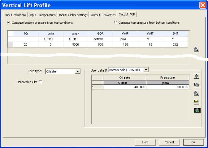
Task: Enable the Detailed results checkbox
Action: [41, 82]
